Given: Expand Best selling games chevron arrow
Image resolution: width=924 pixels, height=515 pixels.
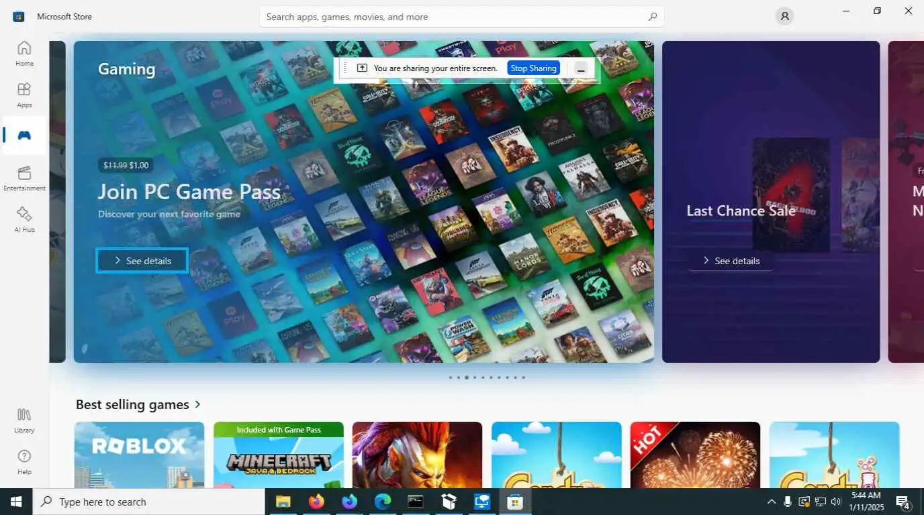Looking at the screenshot, I should (197, 404).
